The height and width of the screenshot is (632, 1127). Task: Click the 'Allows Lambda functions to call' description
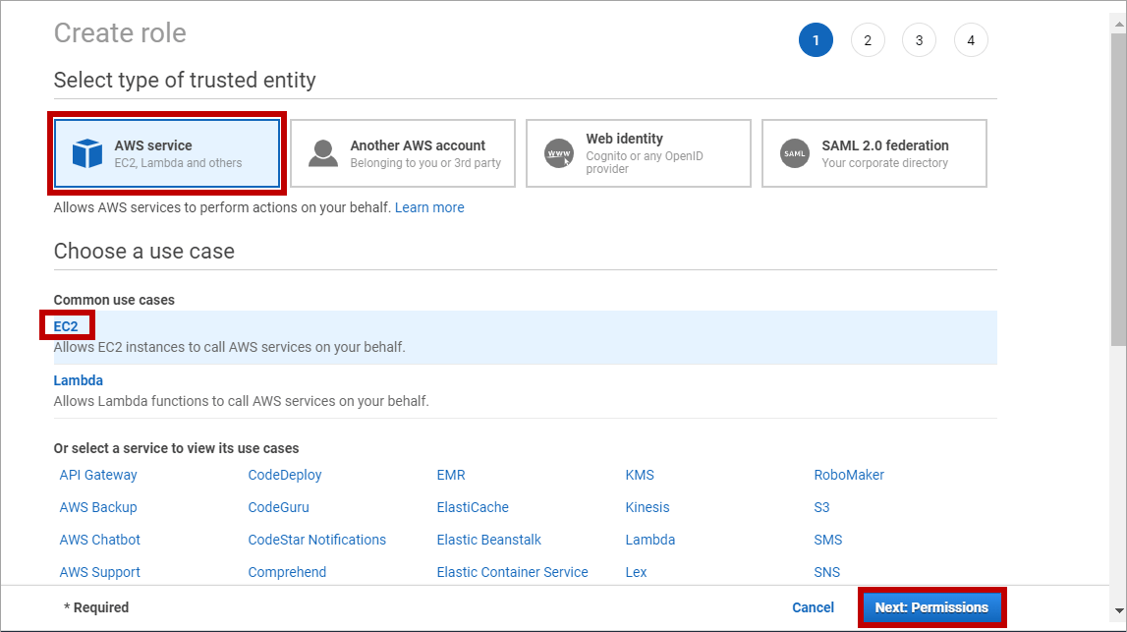(242, 400)
